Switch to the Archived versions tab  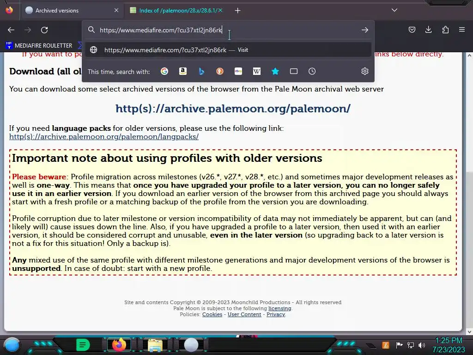point(73,10)
